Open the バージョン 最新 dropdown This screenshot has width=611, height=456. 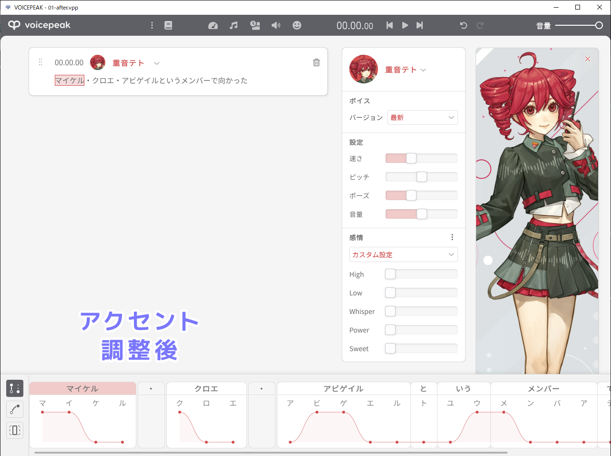[423, 118]
